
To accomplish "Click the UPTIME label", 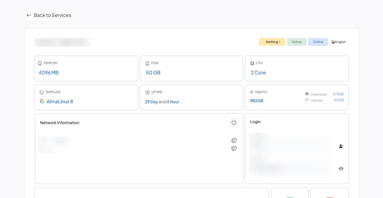I will pyautogui.click(x=157, y=92).
